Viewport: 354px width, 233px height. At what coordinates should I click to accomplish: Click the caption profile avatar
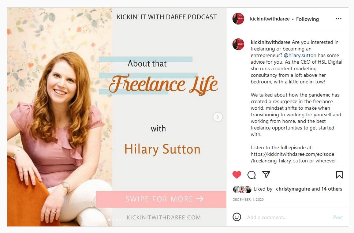(x=238, y=44)
